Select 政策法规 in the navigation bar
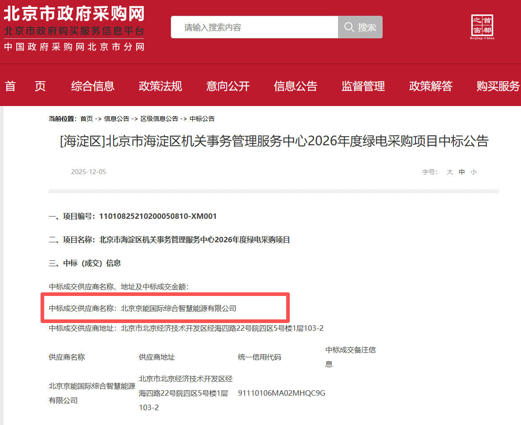Viewport: 521px width, 425px height. click(160, 86)
